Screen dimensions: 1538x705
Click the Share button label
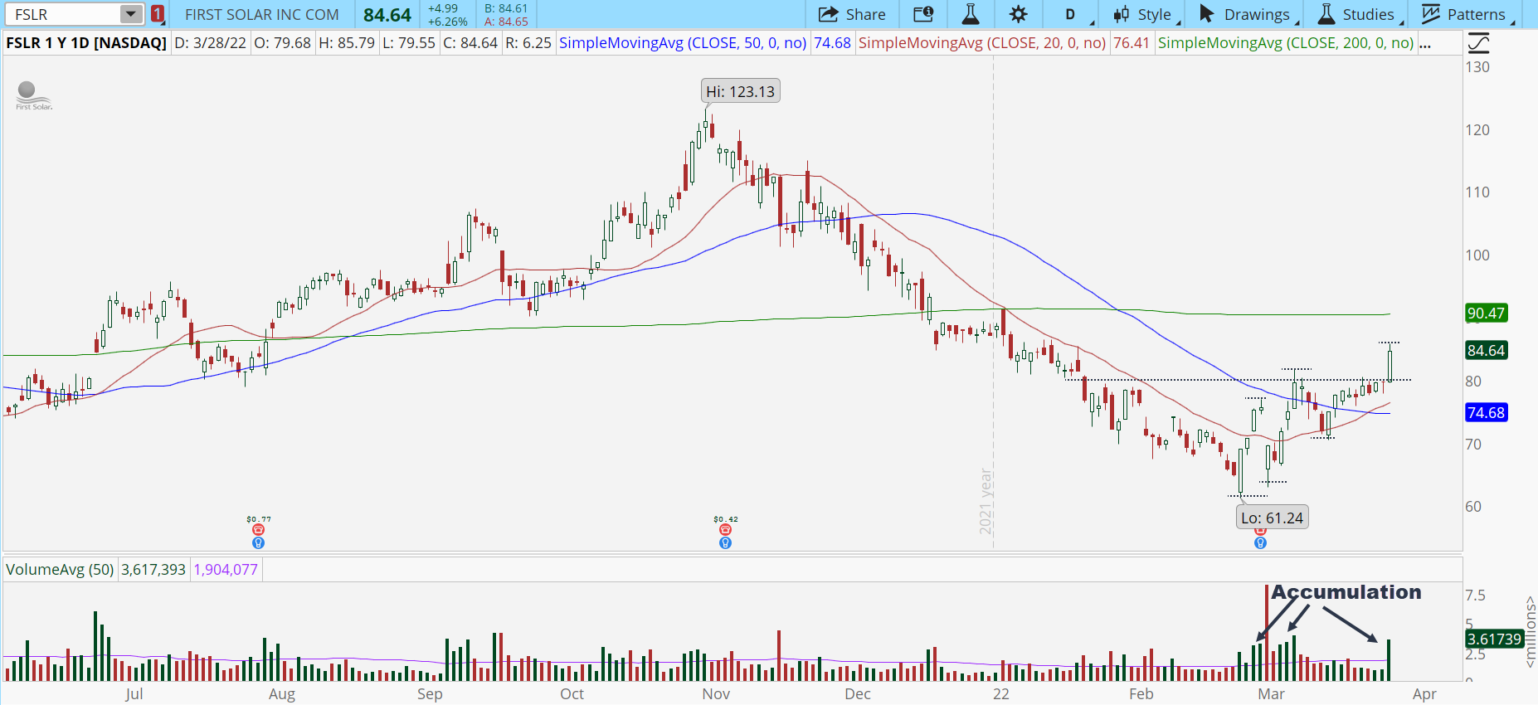(x=866, y=14)
